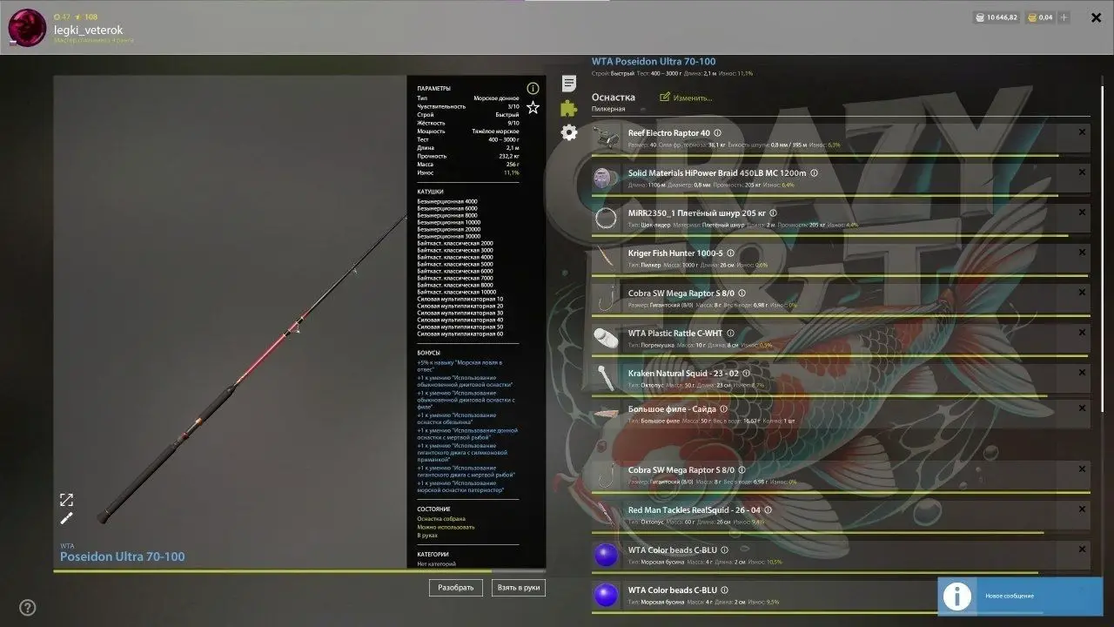This screenshot has width=1114, height=627.
Task: Click the Силовая мультипликаторная 60 entry
Action: [460, 334]
